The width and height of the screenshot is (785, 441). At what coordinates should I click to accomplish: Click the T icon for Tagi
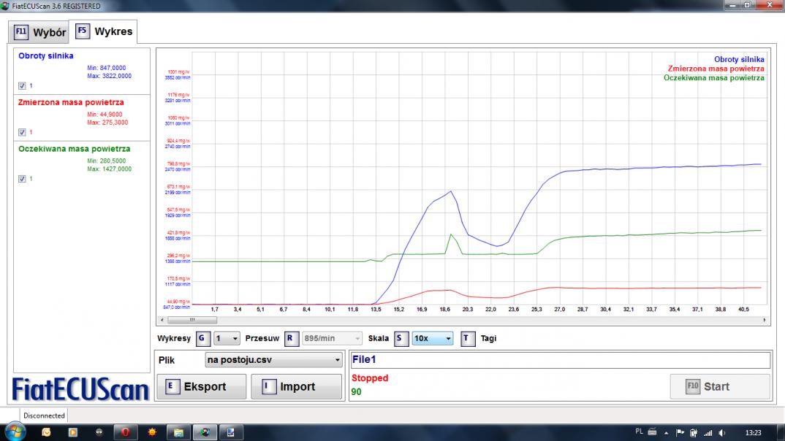[x=468, y=339]
